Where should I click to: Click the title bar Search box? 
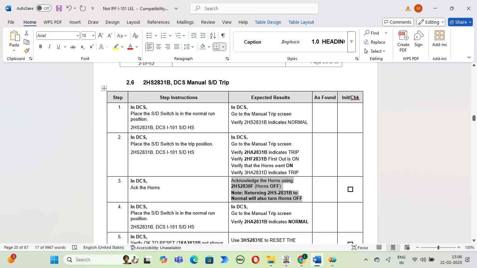coord(254,8)
